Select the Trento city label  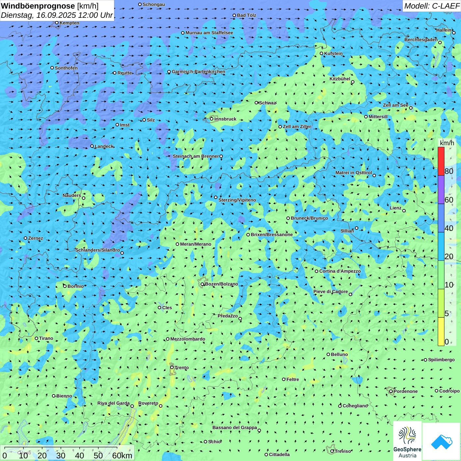coord(182,367)
